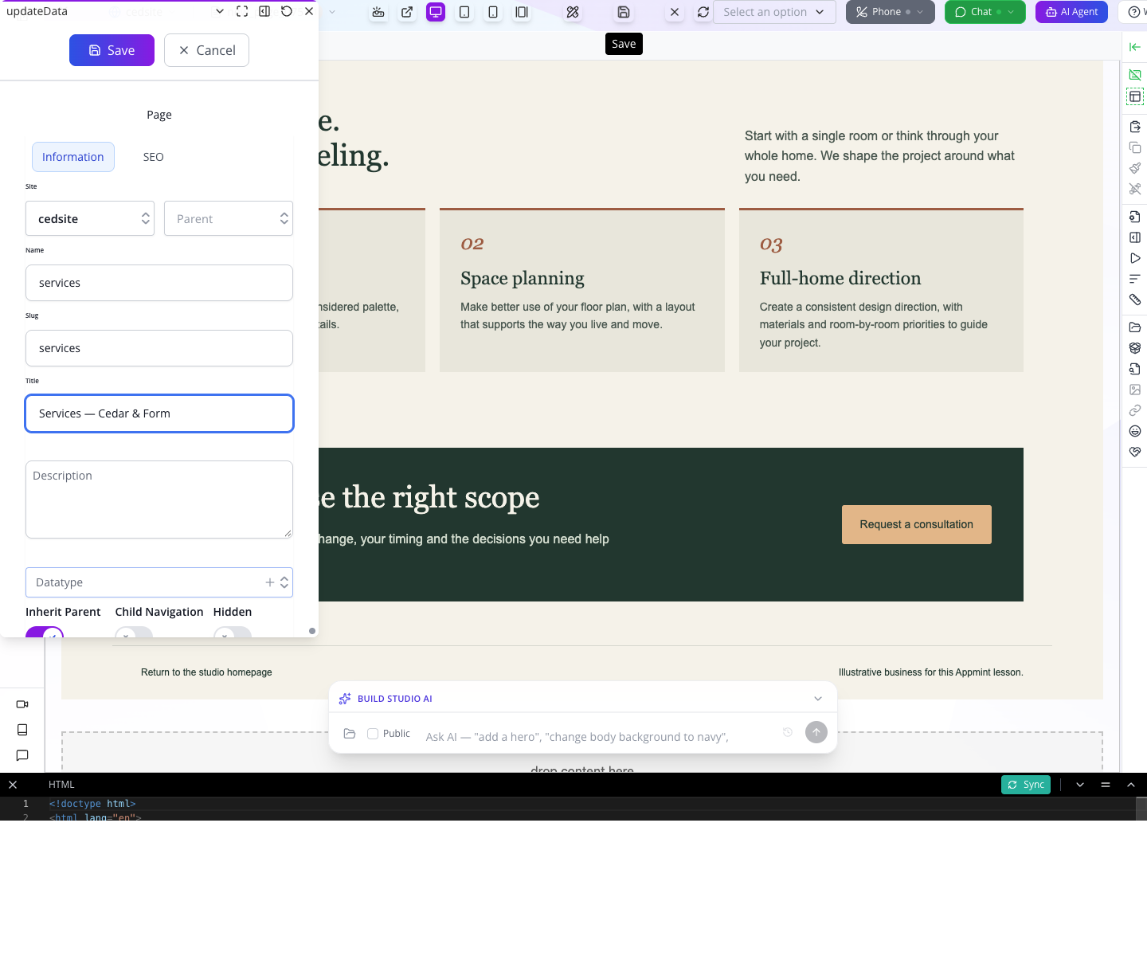Click the reset arrow icon in updateData header

click(x=287, y=11)
